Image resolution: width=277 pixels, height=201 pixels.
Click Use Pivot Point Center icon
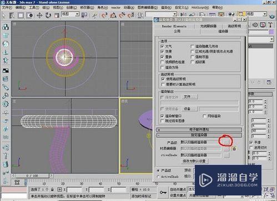(x=84, y=15)
